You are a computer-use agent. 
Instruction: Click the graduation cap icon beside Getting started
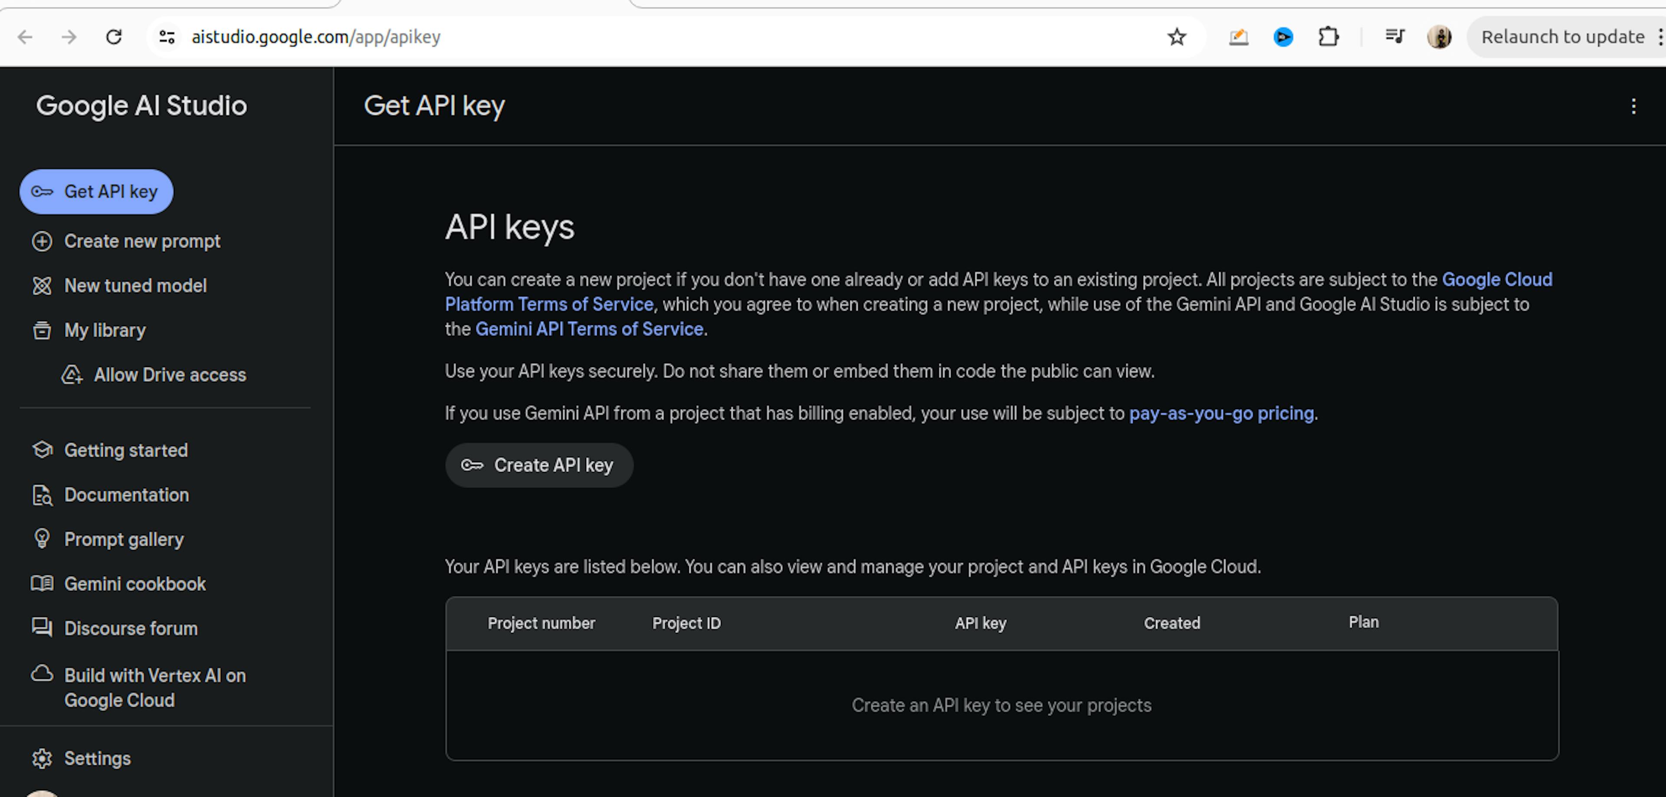pyautogui.click(x=42, y=449)
